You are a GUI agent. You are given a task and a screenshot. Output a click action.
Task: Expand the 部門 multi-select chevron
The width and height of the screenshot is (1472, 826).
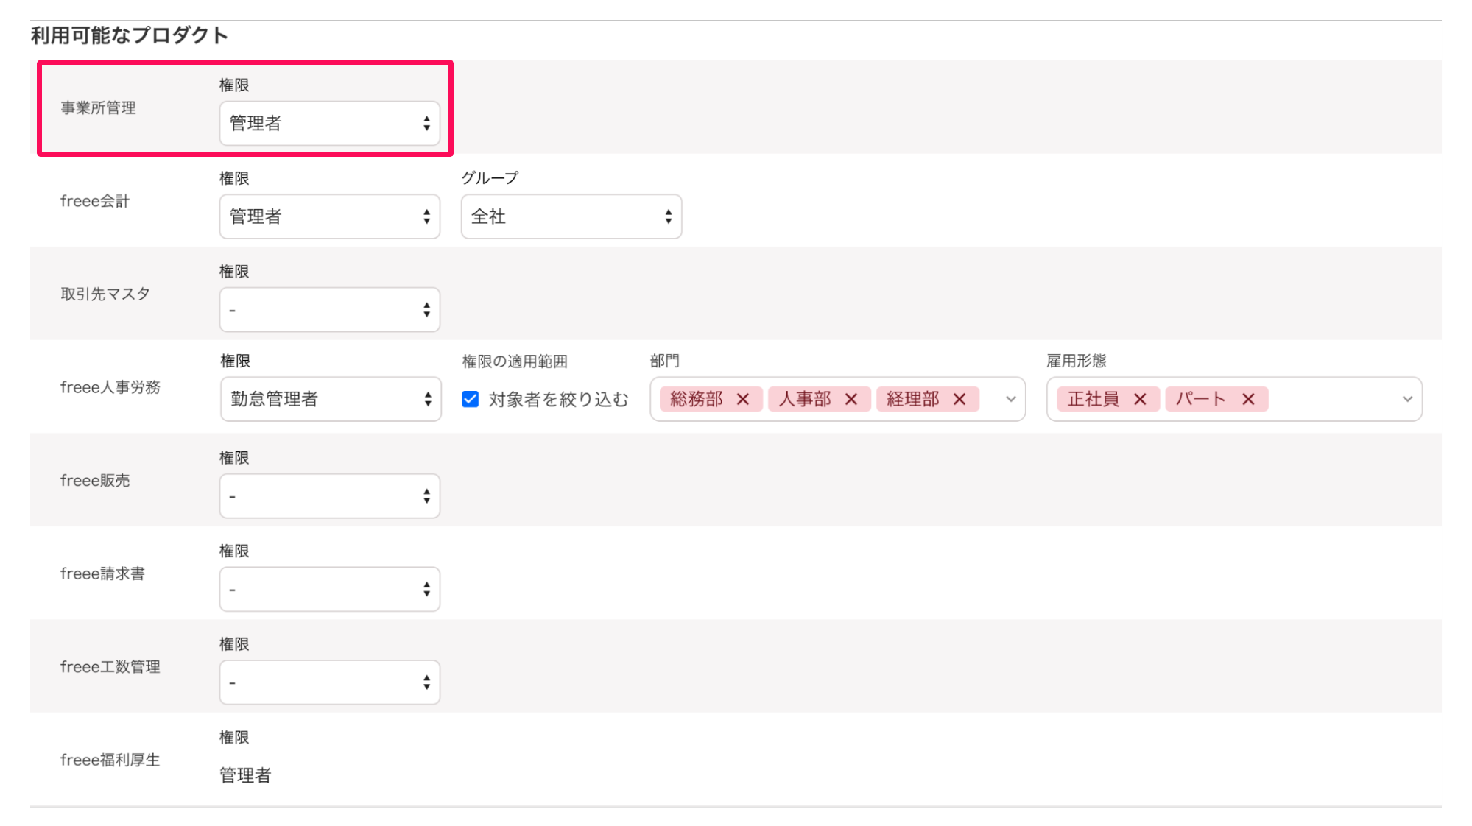[1011, 399]
